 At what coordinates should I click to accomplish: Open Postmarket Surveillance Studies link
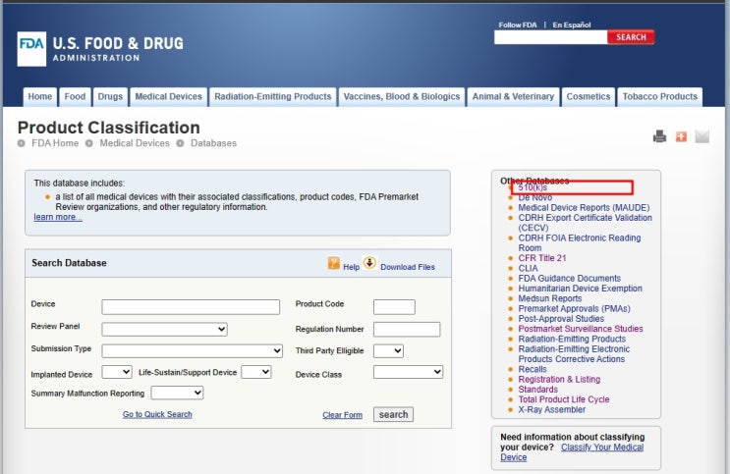click(x=581, y=329)
